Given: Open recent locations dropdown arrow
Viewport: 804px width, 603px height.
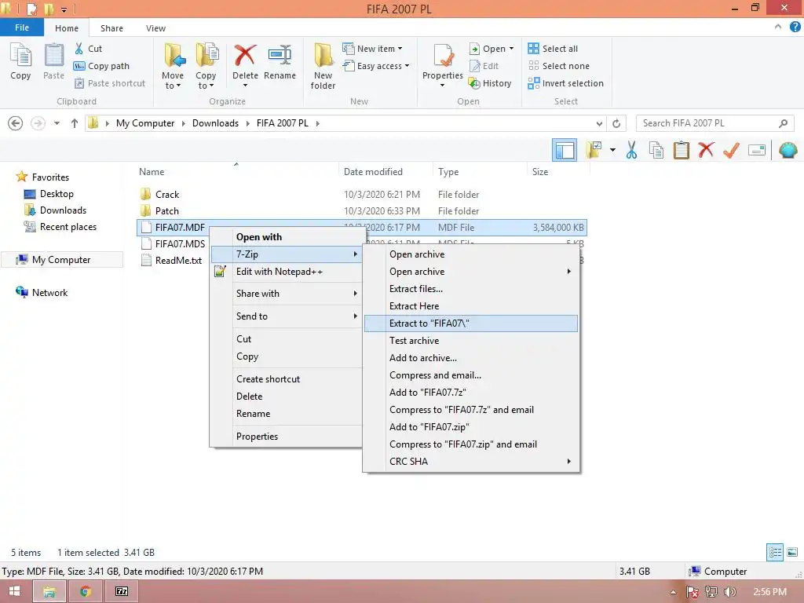Looking at the screenshot, I should click(57, 123).
